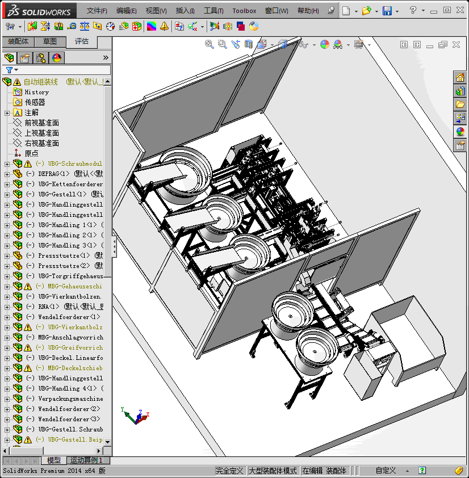Screen dimensions: 469x478
Task: Open Section Properties tool
Action: [x=98, y=27]
